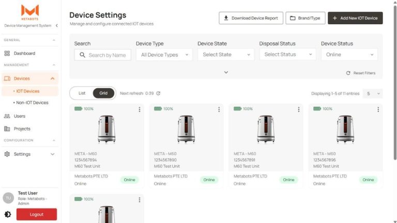Click the Download Device Report button
The height and width of the screenshot is (223, 397).
(251, 18)
